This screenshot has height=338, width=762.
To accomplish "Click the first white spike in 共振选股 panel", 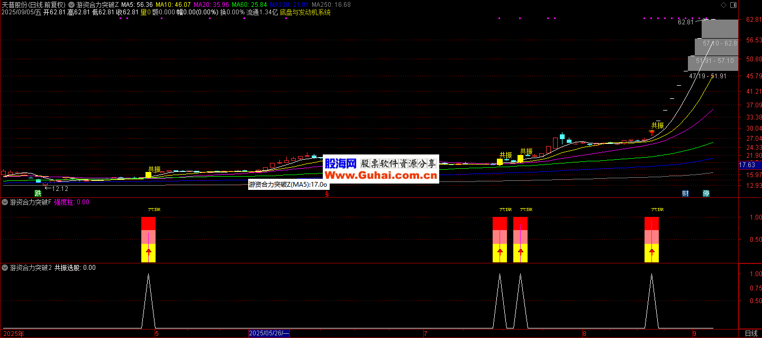I will pos(148,300).
